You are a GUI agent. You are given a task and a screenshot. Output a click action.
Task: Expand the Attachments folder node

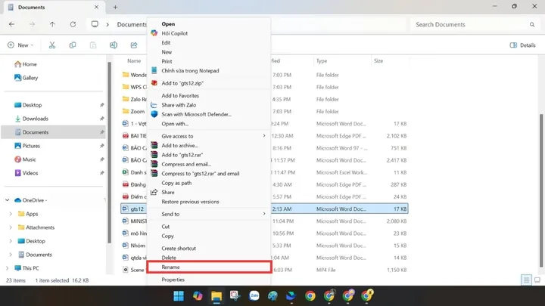11,227
